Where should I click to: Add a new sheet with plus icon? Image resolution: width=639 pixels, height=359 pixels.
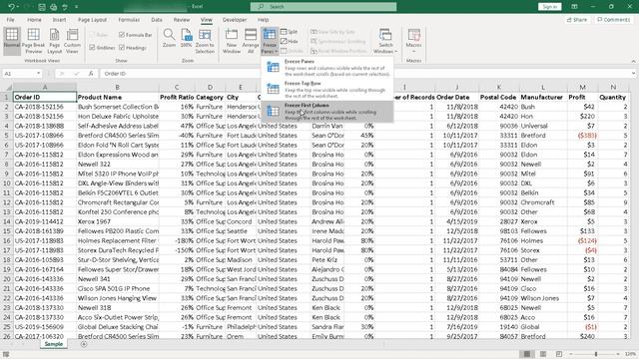tap(84, 344)
